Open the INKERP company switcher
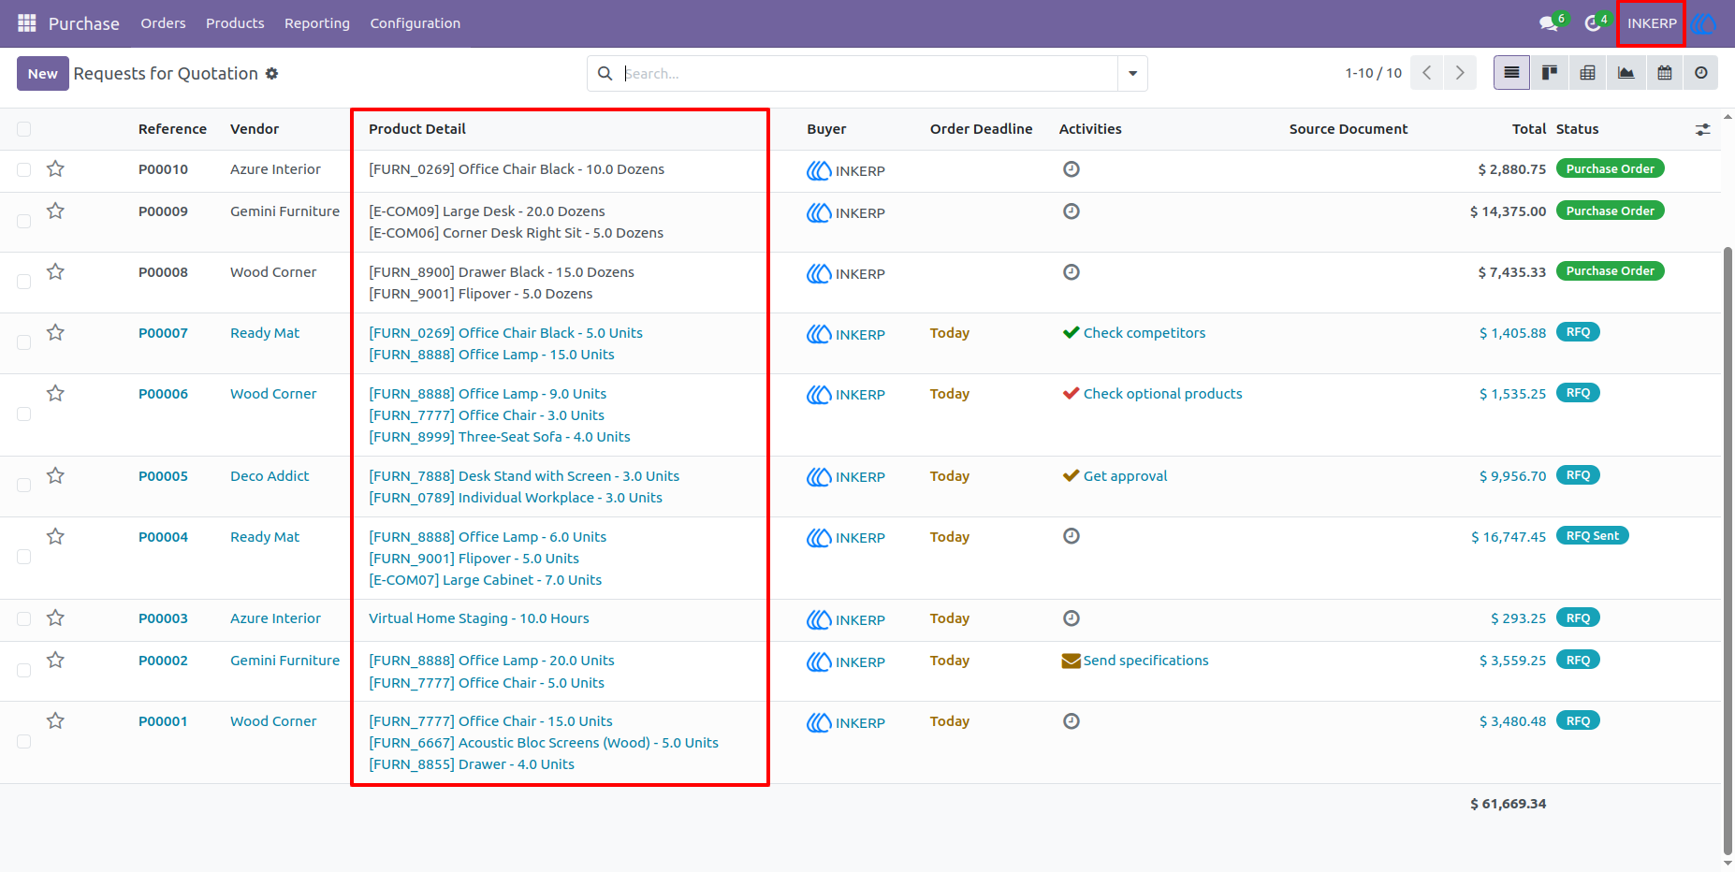The height and width of the screenshot is (872, 1735). [x=1652, y=23]
